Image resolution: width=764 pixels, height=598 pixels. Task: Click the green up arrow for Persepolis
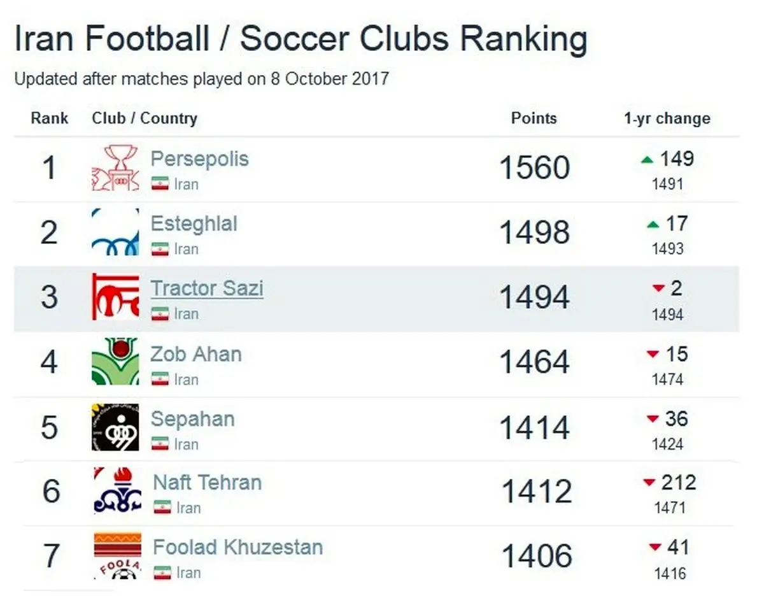(647, 160)
